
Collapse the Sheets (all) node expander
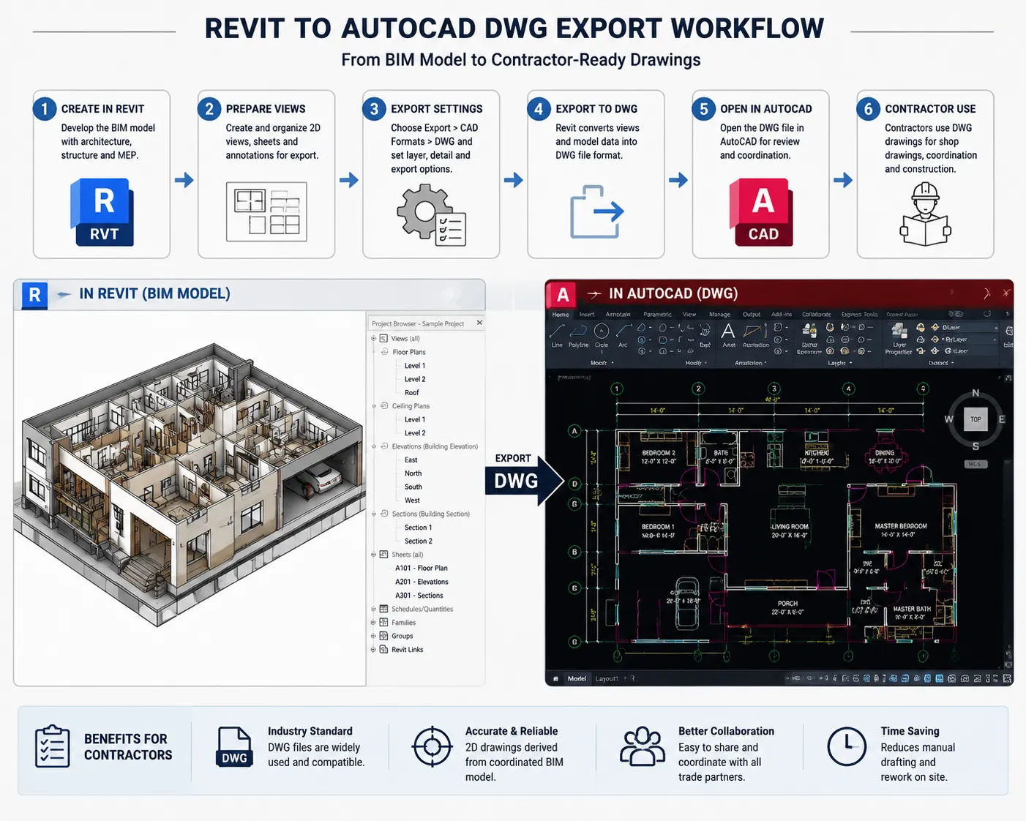tap(374, 555)
